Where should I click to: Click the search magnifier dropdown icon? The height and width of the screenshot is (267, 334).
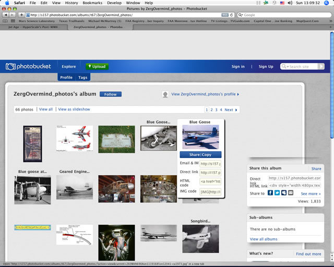285,67
